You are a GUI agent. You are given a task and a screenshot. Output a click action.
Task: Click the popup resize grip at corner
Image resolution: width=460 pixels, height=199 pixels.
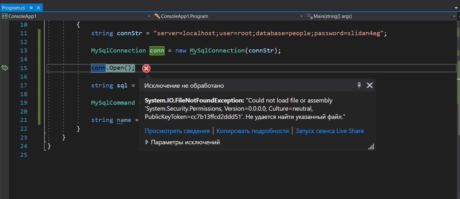click(x=372, y=147)
